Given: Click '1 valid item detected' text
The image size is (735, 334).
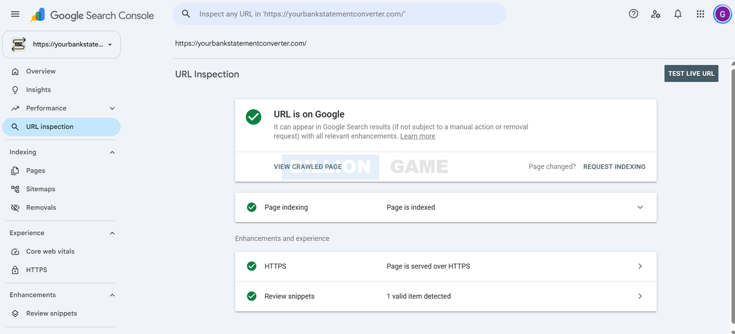Looking at the screenshot, I should point(418,296).
